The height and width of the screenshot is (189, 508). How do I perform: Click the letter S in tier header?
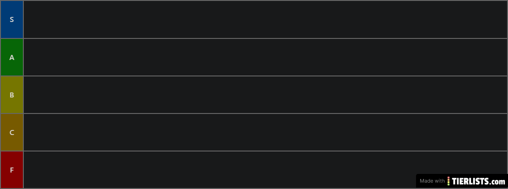(x=12, y=20)
